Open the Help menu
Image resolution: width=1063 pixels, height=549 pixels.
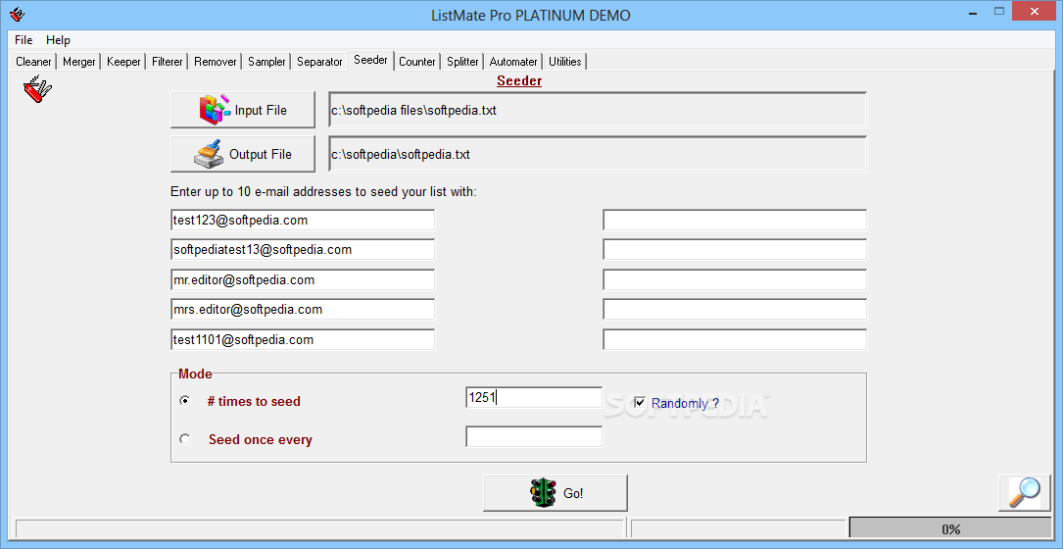click(59, 40)
